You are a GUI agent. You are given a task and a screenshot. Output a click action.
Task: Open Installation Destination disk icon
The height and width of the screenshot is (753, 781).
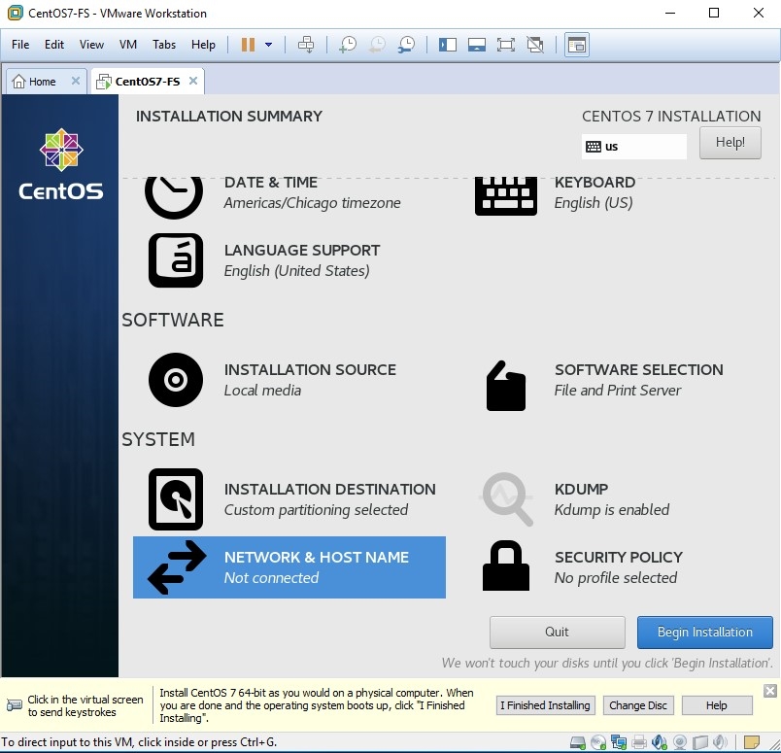pyautogui.click(x=176, y=499)
